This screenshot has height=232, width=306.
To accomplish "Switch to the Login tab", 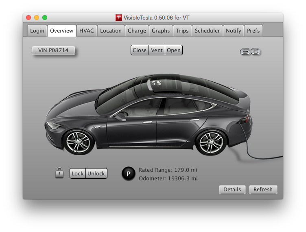I will click(x=37, y=31).
